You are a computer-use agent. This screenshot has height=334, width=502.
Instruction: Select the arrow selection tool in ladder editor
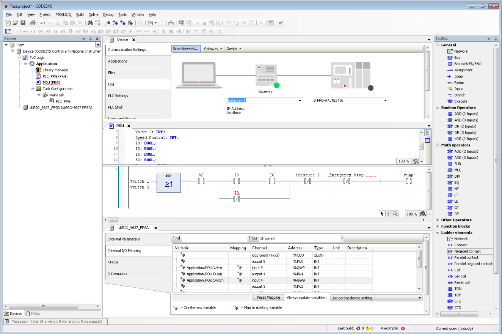382,214
